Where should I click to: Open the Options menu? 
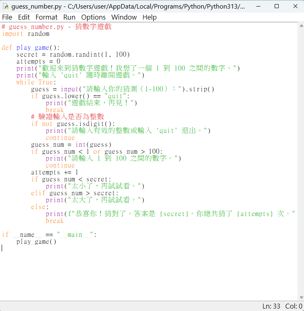pos(93,17)
